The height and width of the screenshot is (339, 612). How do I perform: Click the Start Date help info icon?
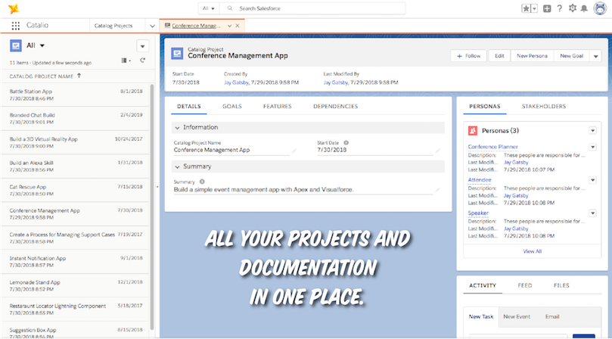click(346, 143)
